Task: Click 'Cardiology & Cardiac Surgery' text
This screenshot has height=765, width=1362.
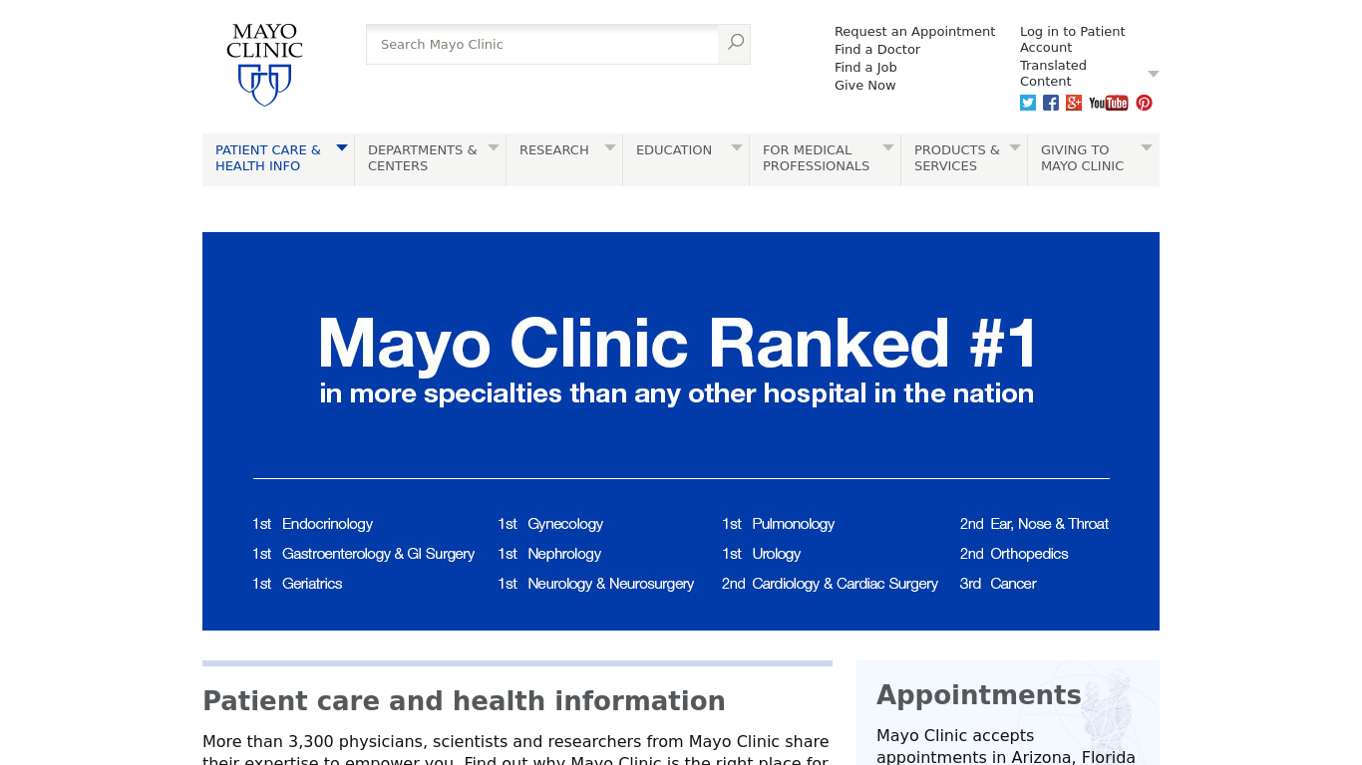Action: (845, 584)
